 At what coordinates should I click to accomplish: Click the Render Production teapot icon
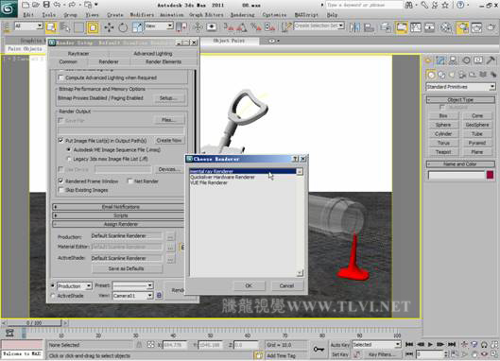click(491, 27)
